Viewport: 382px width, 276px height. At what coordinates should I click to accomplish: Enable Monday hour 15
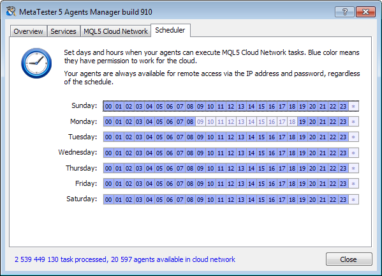pyautogui.click(x=261, y=122)
